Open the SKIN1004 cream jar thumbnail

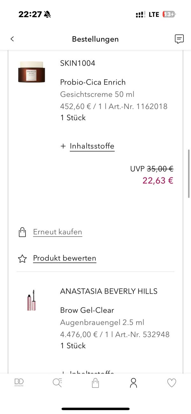31,72
